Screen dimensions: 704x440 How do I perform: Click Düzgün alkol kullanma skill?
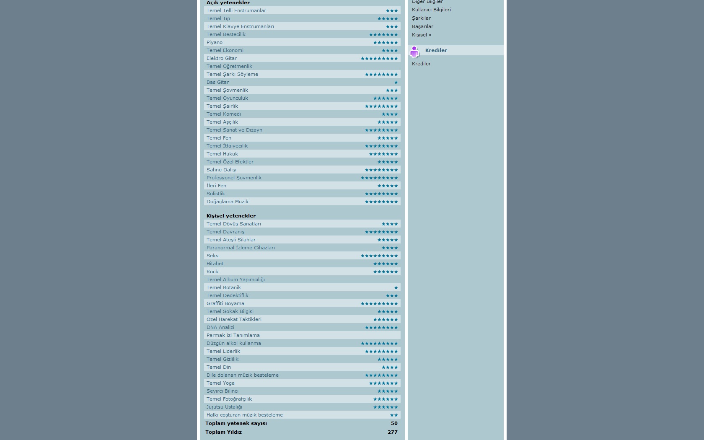233,343
